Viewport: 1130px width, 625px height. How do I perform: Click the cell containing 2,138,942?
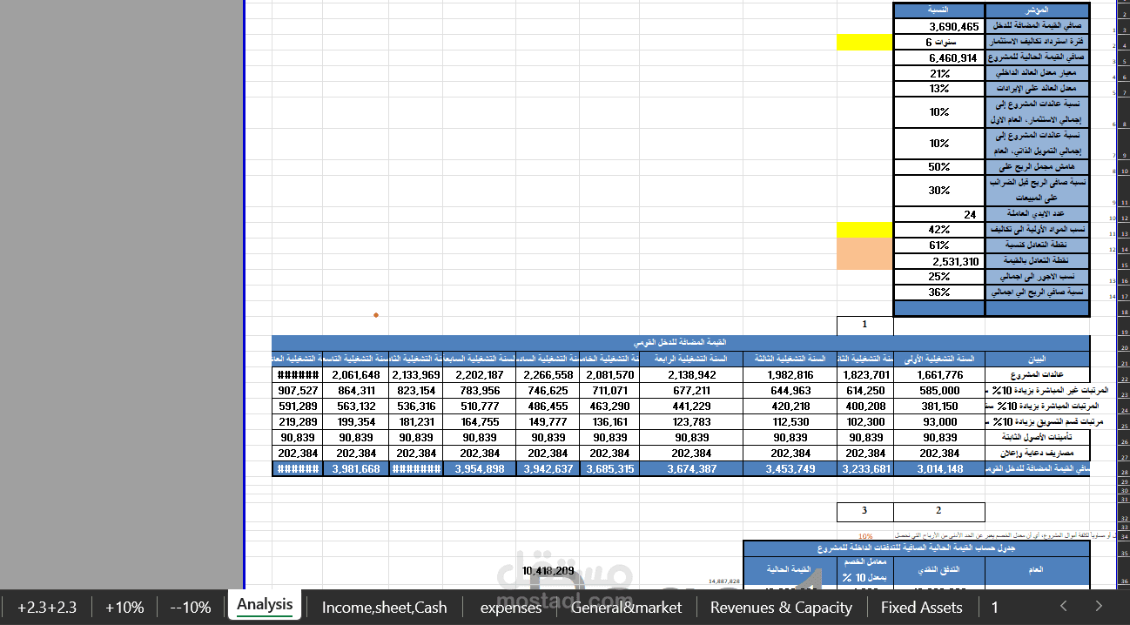click(691, 375)
